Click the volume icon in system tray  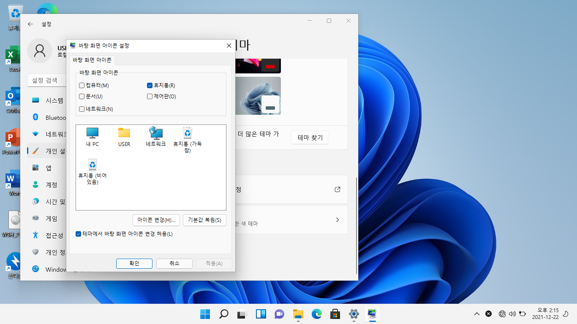coord(512,314)
